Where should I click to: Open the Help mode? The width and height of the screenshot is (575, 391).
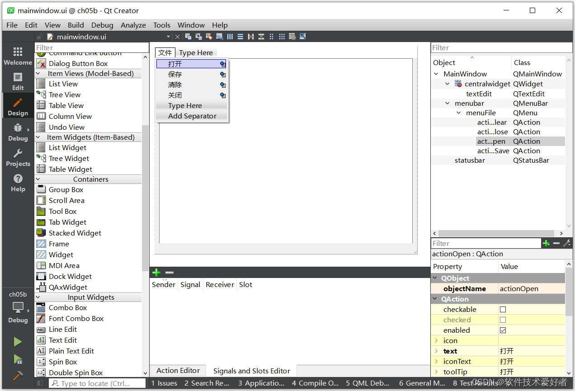coord(18,183)
